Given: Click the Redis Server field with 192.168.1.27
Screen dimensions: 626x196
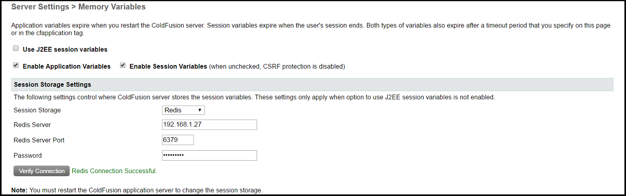Looking at the screenshot, I should pyautogui.click(x=210, y=125).
